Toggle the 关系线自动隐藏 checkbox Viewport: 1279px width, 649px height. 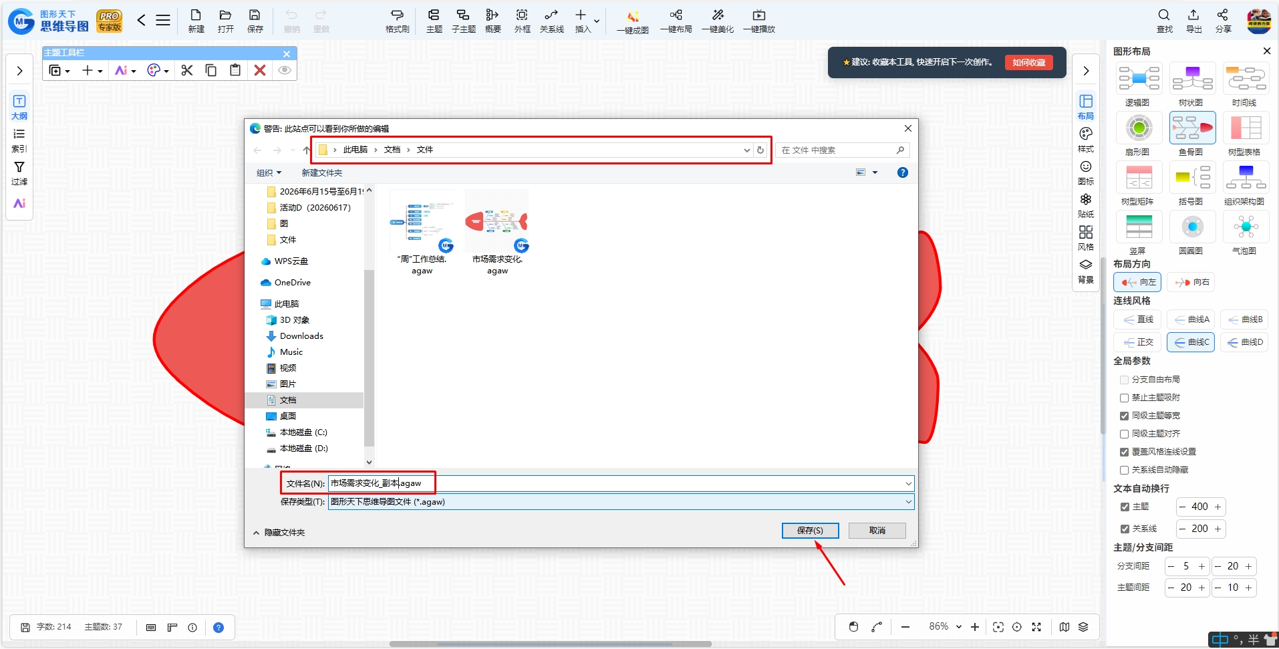coord(1124,470)
